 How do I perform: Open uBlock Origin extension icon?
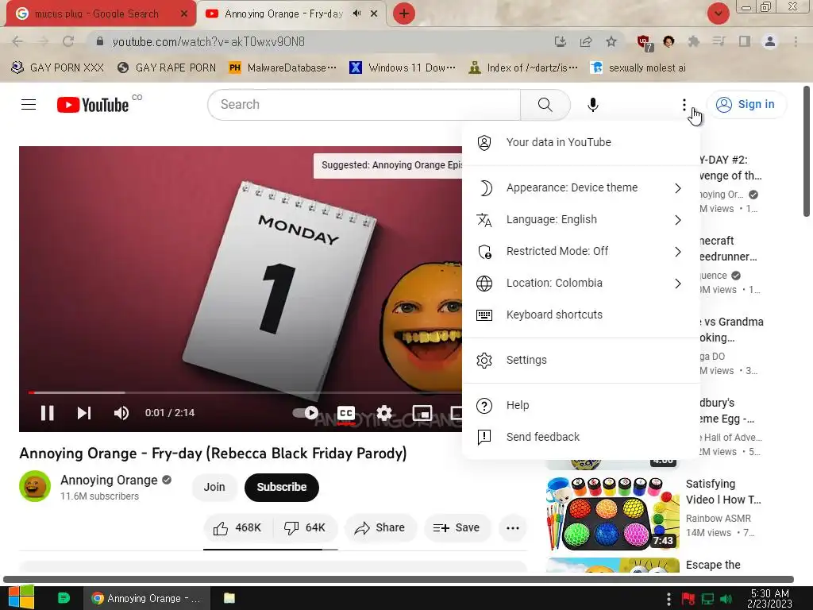tap(644, 42)
